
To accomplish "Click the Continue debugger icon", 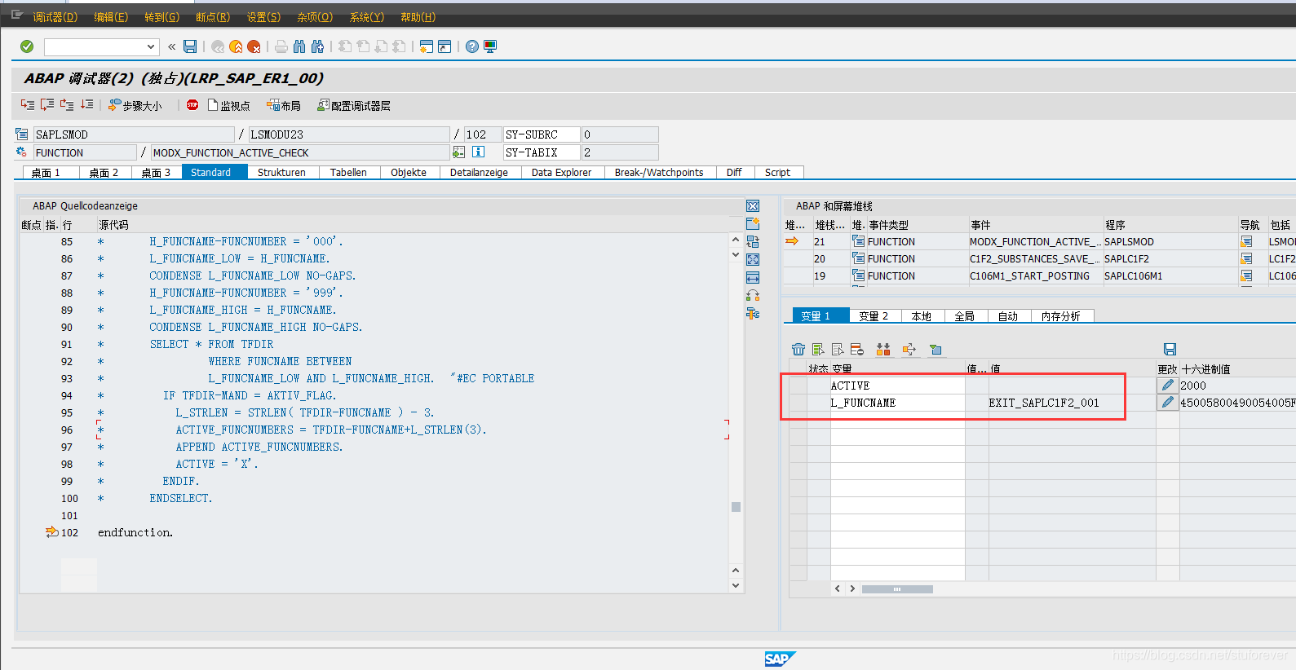I will pyautogui.click(x=86, y=105).
